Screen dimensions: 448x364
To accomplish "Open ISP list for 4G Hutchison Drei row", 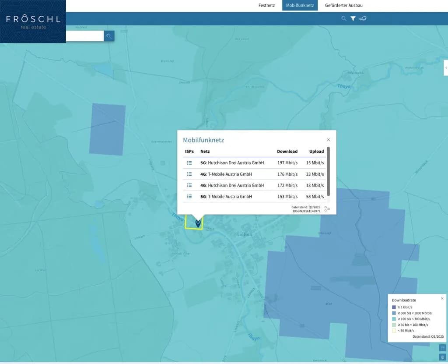I will [189, 185].
